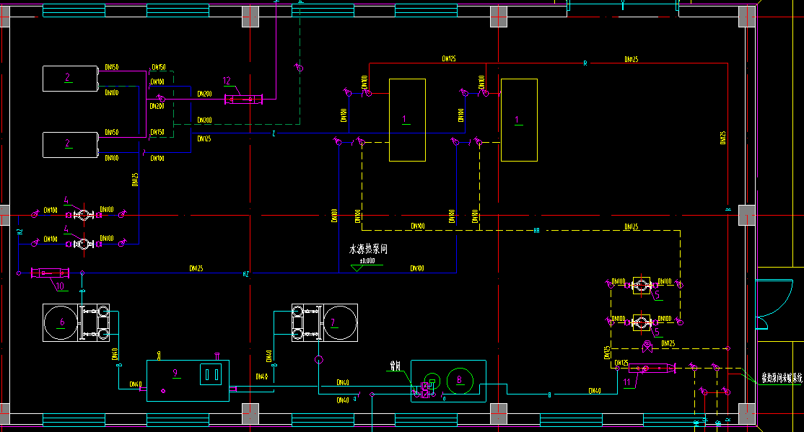Click the magenta number 12 tag text
This screenshot has height=432, width=804.
click(x=227, y=81)
